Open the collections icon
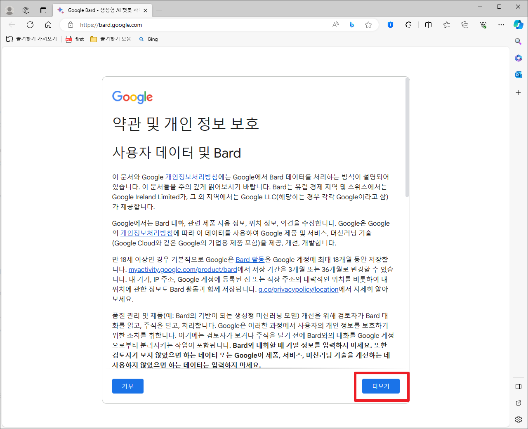The image size is (528, 429). (x=465, y=25)
